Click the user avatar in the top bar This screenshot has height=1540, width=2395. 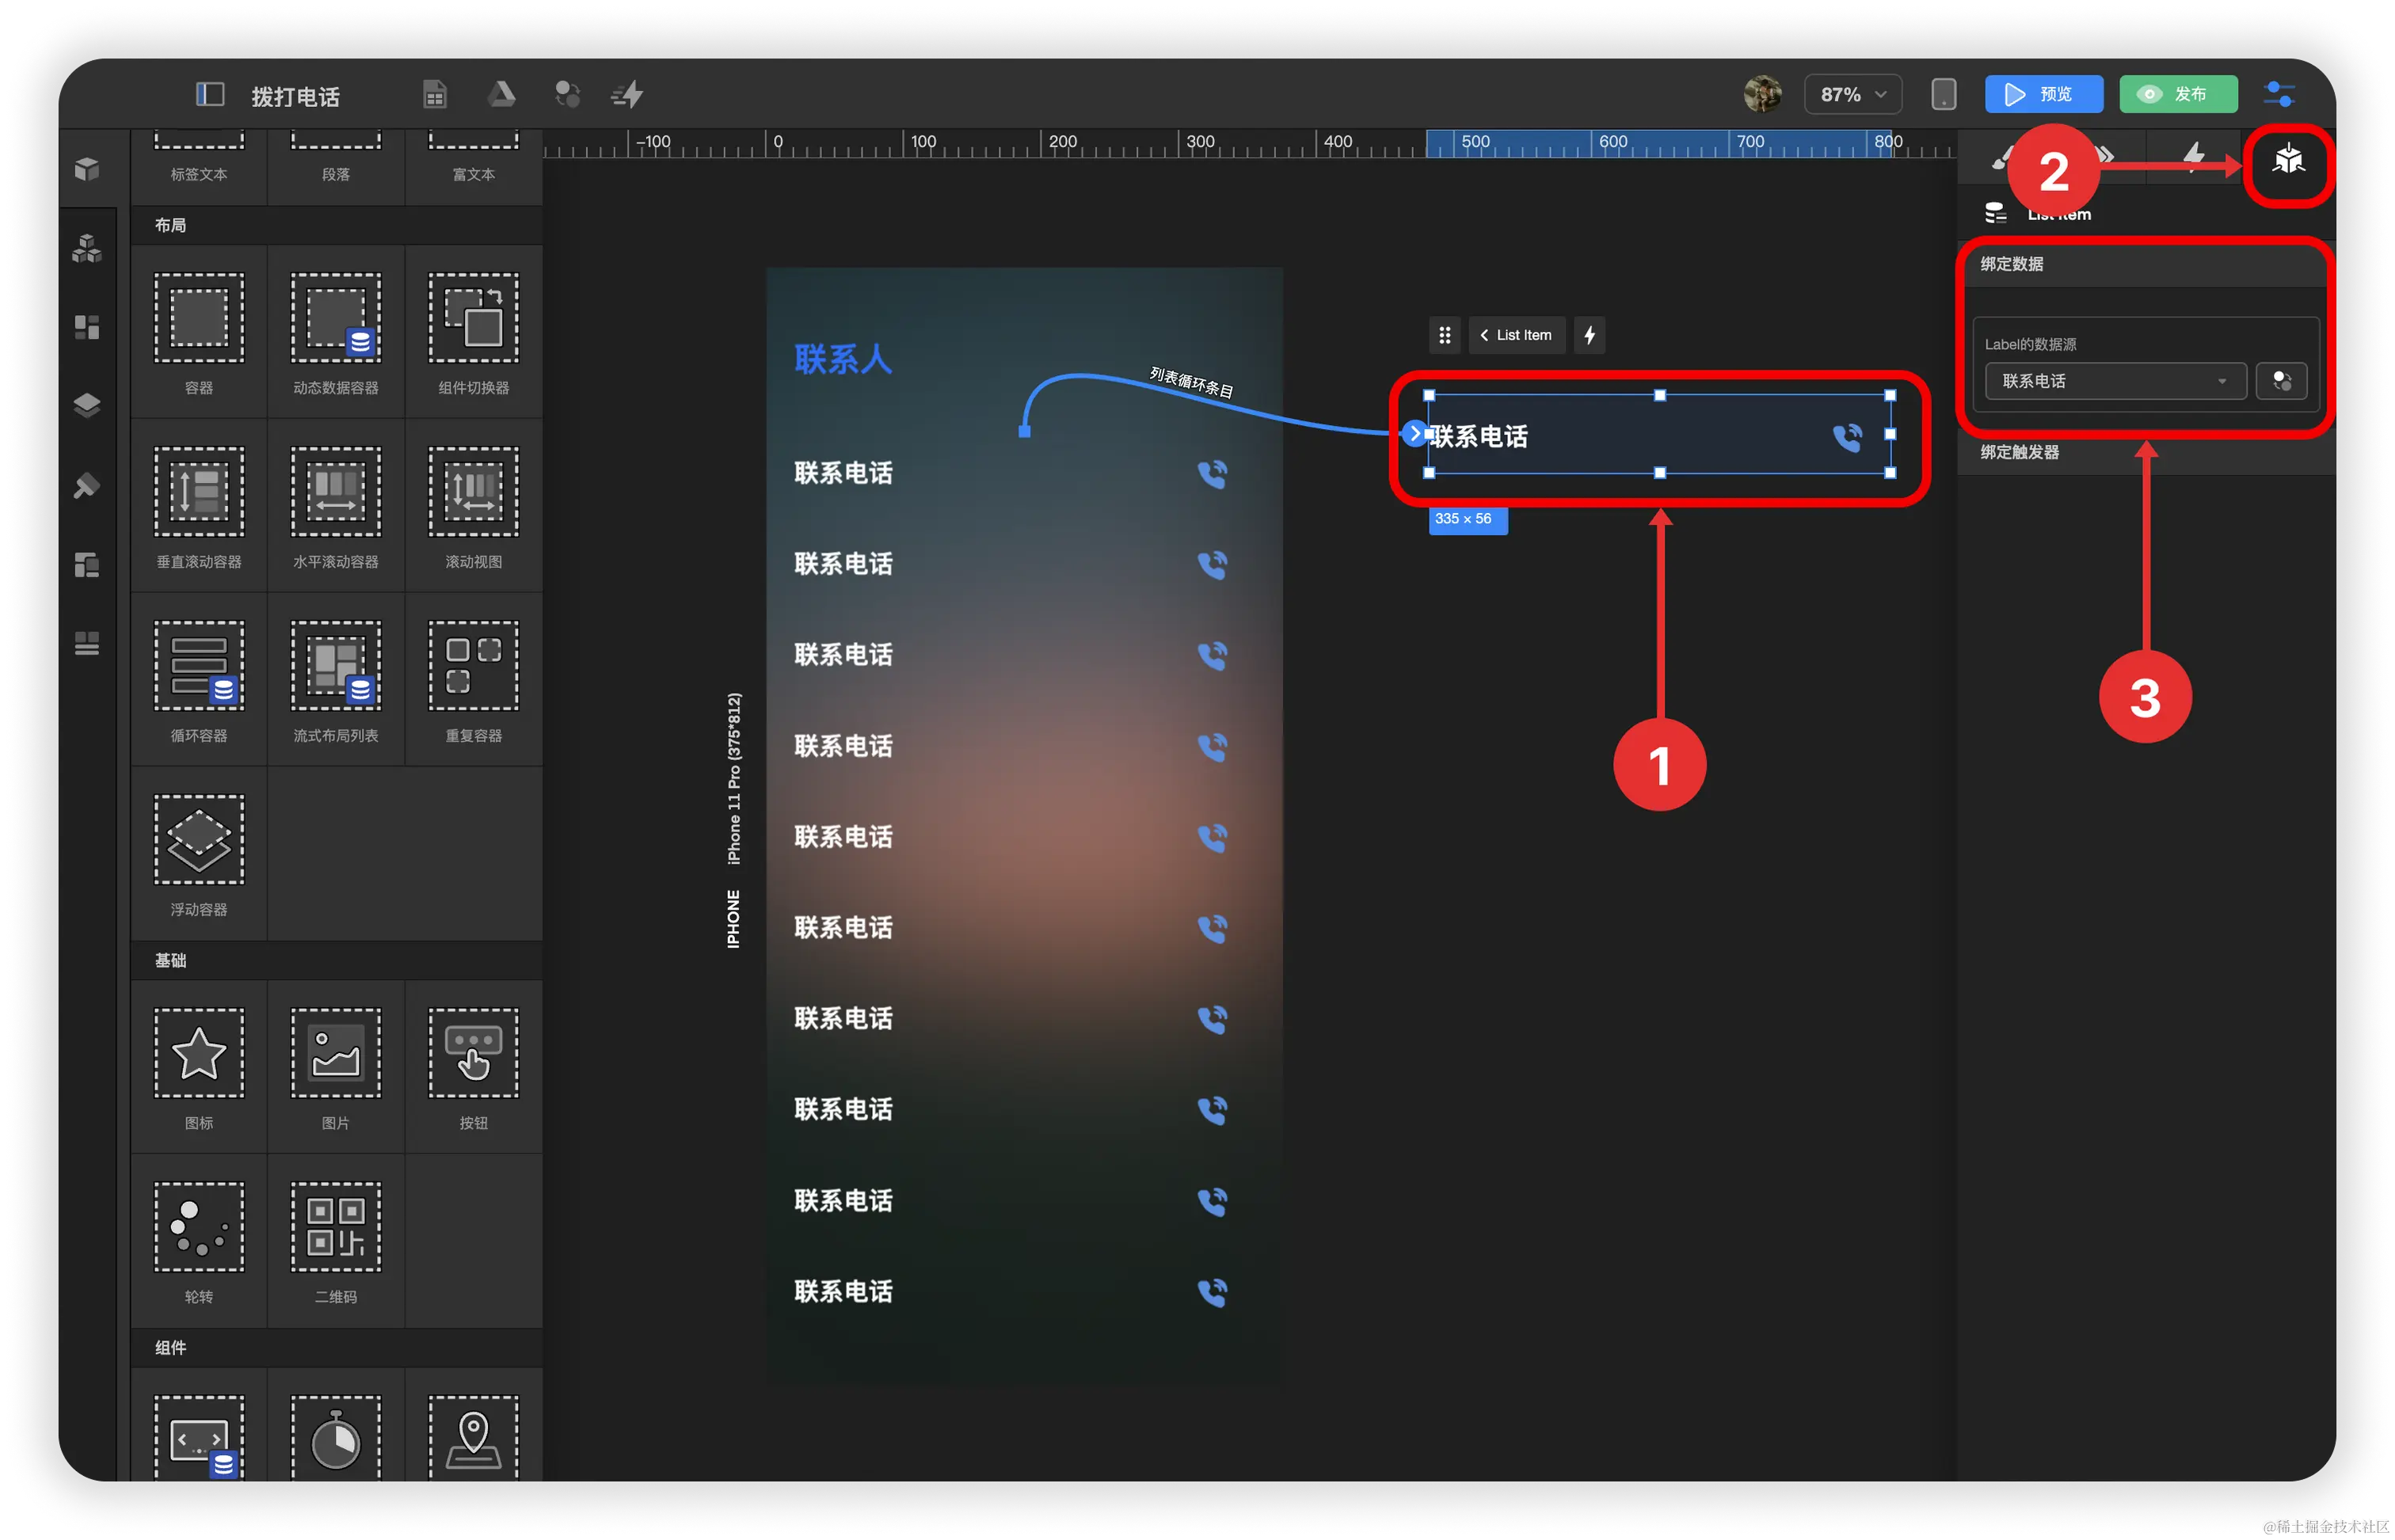click(1762, 95)
